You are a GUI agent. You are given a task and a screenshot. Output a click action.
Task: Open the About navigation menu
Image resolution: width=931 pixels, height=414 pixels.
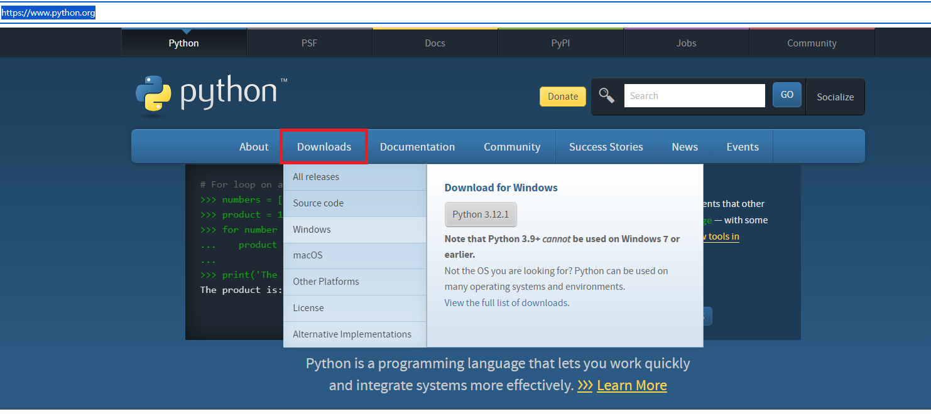254,147
